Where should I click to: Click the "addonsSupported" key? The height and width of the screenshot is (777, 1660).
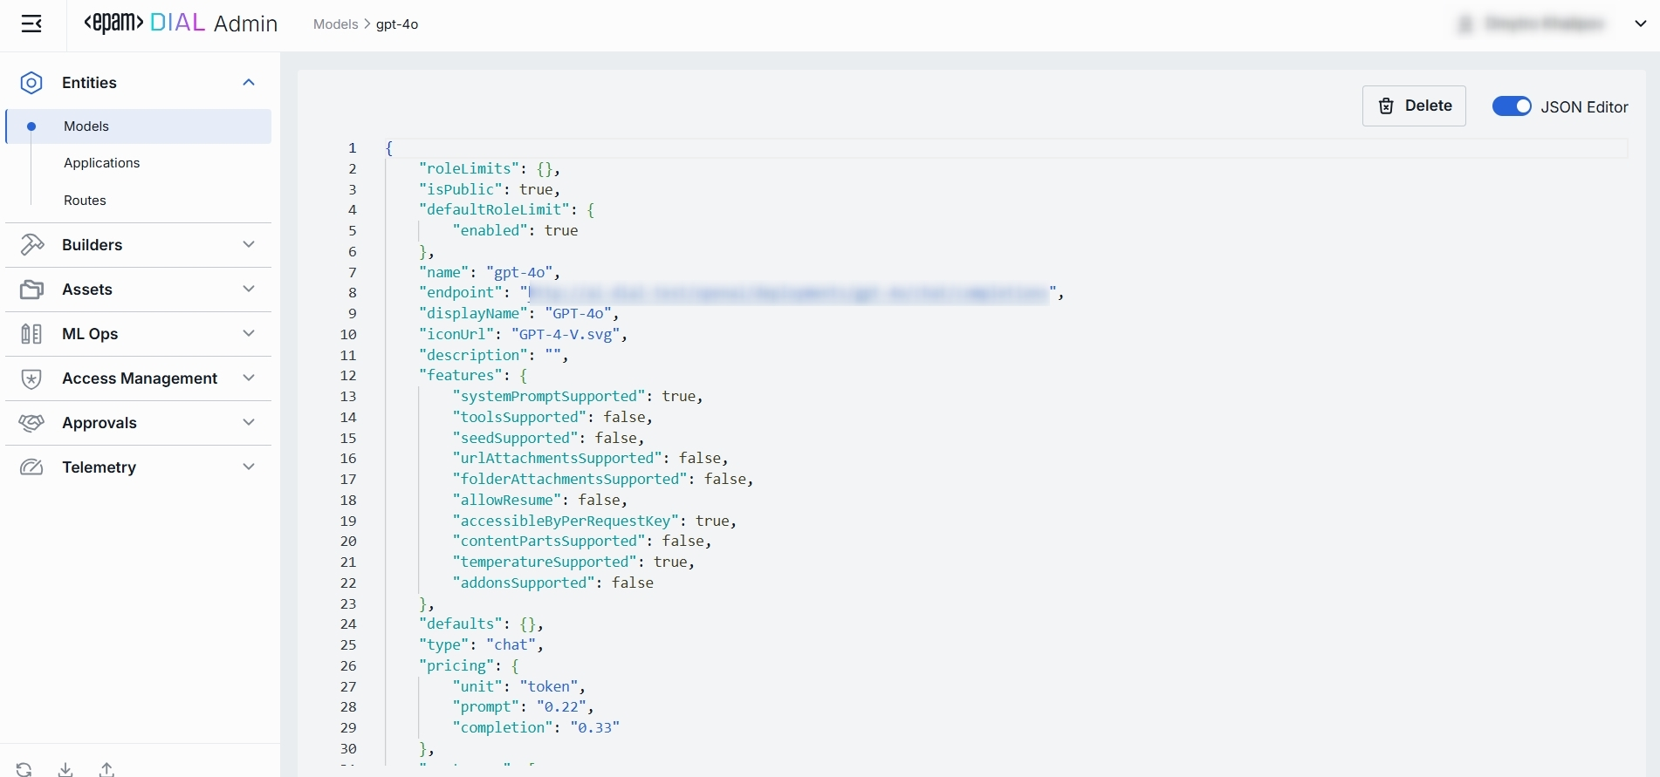click(x=524, y=583)
